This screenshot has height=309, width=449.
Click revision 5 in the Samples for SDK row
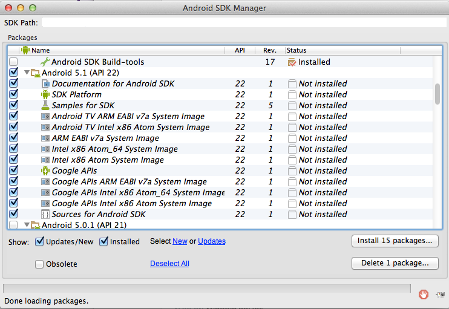(270, 106)
